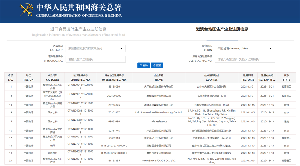
Task: Click overseas reg number 53155039 cell
Action: tap(114, 87)
